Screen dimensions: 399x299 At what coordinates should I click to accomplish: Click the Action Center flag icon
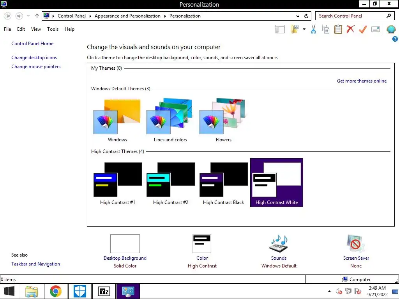358,291
